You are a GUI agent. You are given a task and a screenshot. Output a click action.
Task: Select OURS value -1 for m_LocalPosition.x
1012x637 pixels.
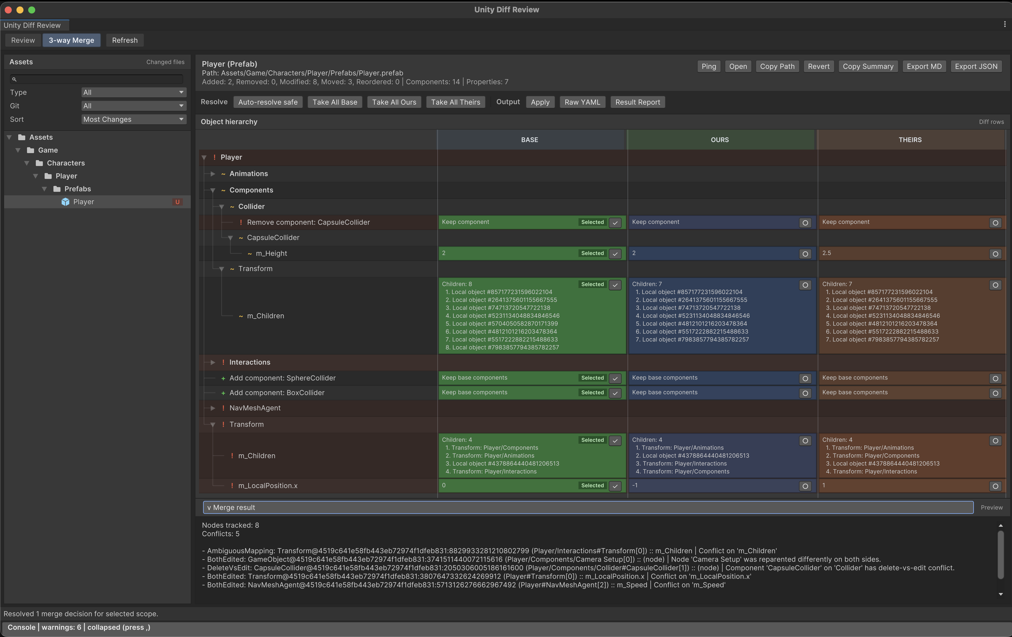(805, 486)
